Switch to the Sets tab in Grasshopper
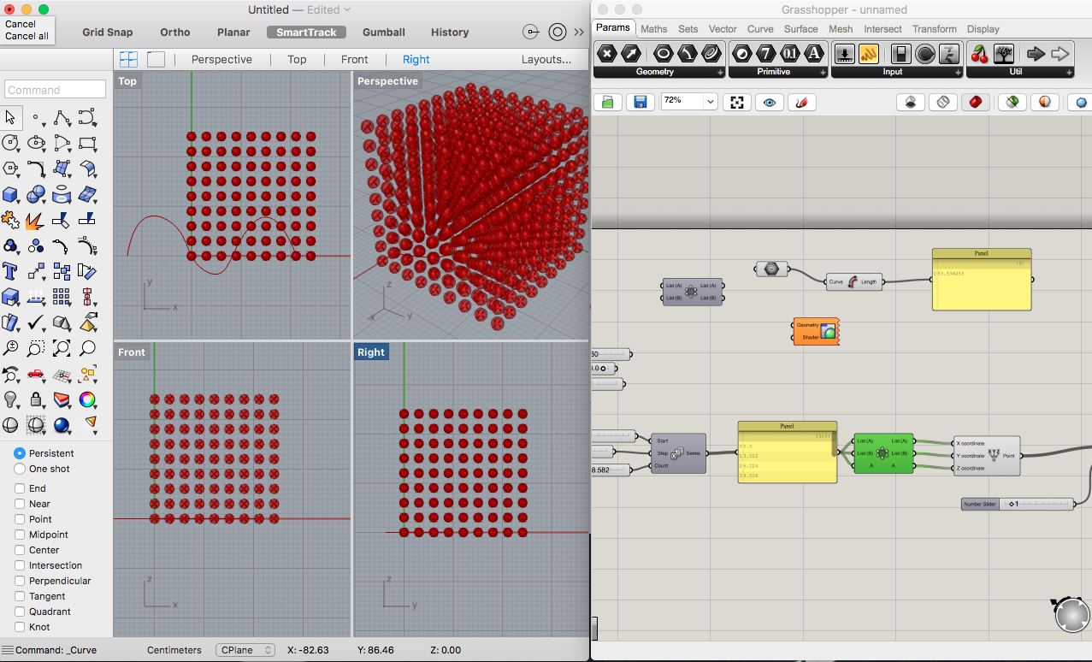 (688, 28)
